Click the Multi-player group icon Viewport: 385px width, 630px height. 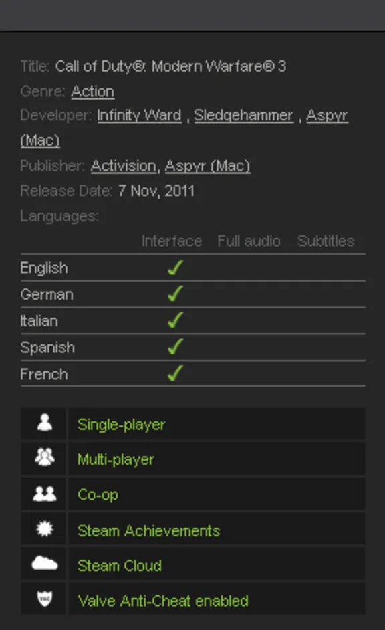coord(43,459)
